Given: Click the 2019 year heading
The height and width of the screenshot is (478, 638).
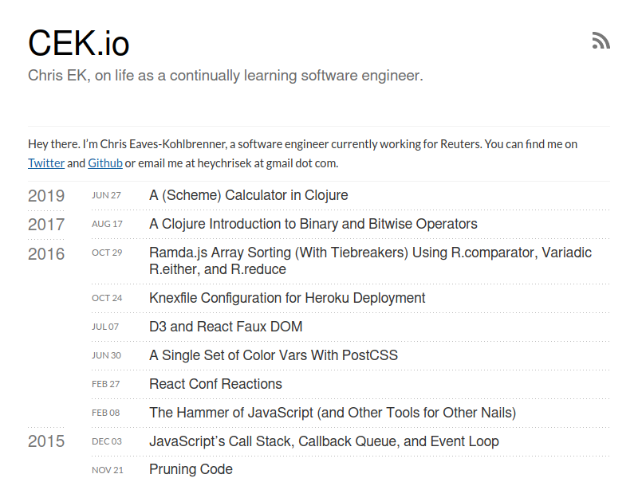Looking at the screenshot, I should pyautogui.click(x=46, y=196).
